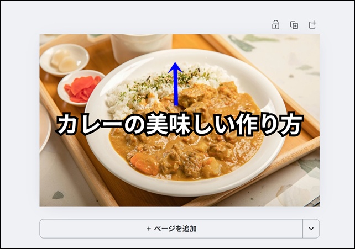Select the カレーの美味しい作り方 title text
Image resolution: width=355 pixels, height=249 pixels.
click(179, 125)
